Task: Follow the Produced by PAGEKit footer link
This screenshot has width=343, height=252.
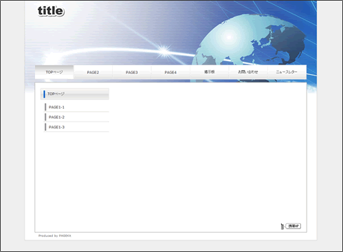Action: 55,236
